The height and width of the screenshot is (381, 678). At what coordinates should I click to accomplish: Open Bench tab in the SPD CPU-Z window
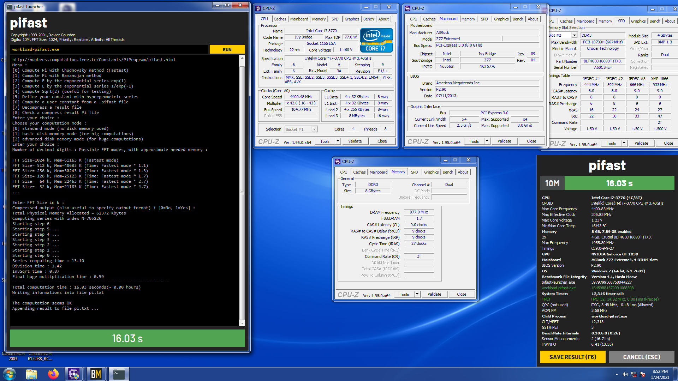pyautogui.click(x=655, y=21)
